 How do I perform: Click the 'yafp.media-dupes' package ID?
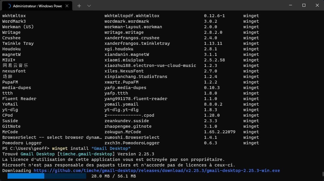(x=125, y=88)
